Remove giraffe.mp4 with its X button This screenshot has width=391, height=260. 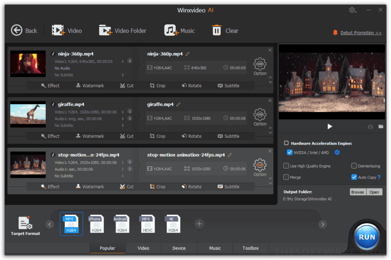pos(270,100)
